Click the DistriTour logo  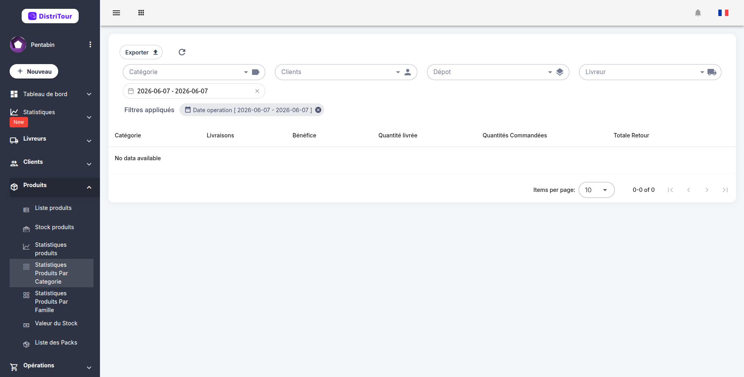coord(50,16)
